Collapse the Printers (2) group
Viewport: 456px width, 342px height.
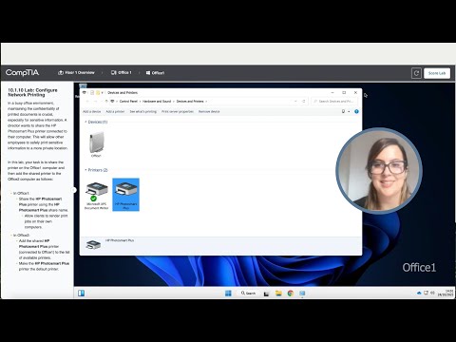(85, 170)
